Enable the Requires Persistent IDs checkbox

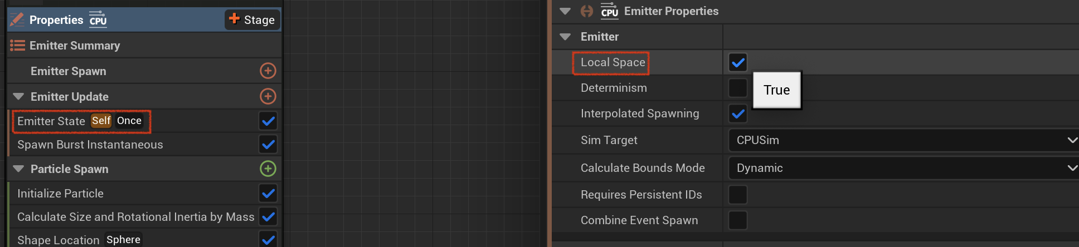pyautogui.click(x=738, y=195)
